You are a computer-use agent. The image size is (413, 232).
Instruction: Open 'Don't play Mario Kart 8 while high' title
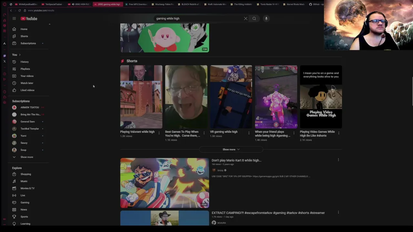click(237, 160)
